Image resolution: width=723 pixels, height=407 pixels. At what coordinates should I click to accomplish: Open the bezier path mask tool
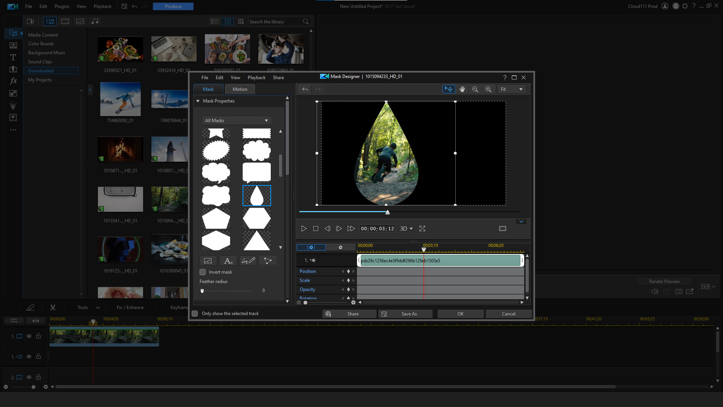tap(268, 260)
